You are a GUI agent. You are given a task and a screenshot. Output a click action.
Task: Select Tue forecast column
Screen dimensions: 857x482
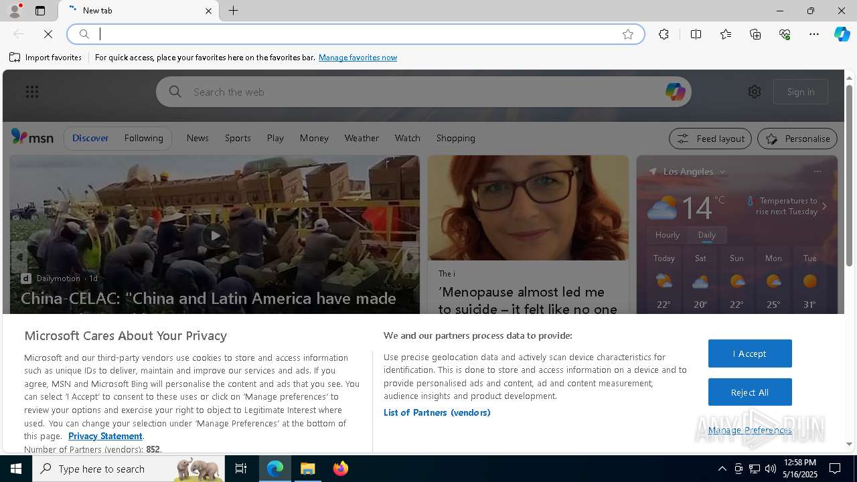[x=810, y=281]
